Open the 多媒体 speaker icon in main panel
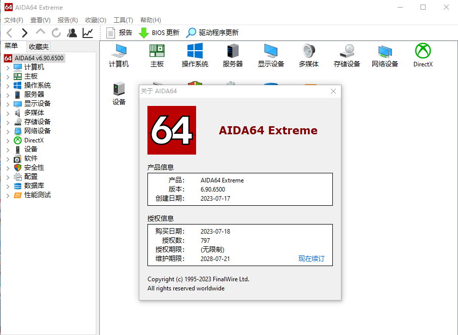The height and width of the screenshot is (335, 458). point(309,56)
